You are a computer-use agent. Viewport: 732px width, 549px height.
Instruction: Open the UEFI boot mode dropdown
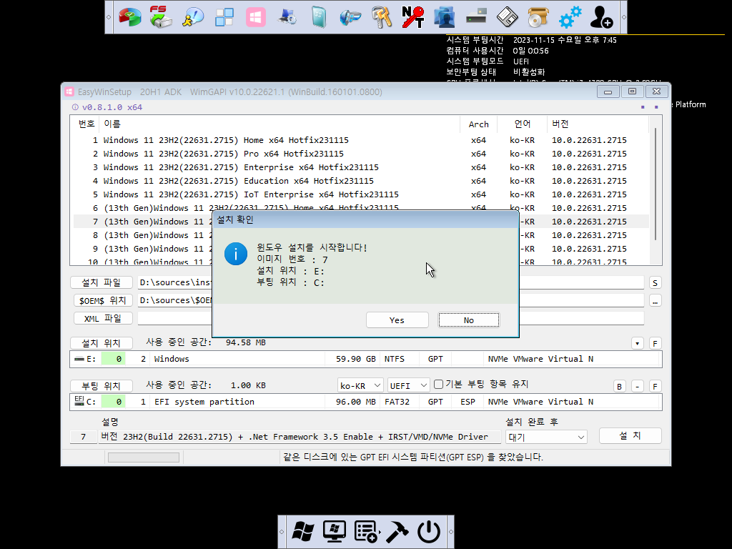pyautogui.click(x=408, y=385)
